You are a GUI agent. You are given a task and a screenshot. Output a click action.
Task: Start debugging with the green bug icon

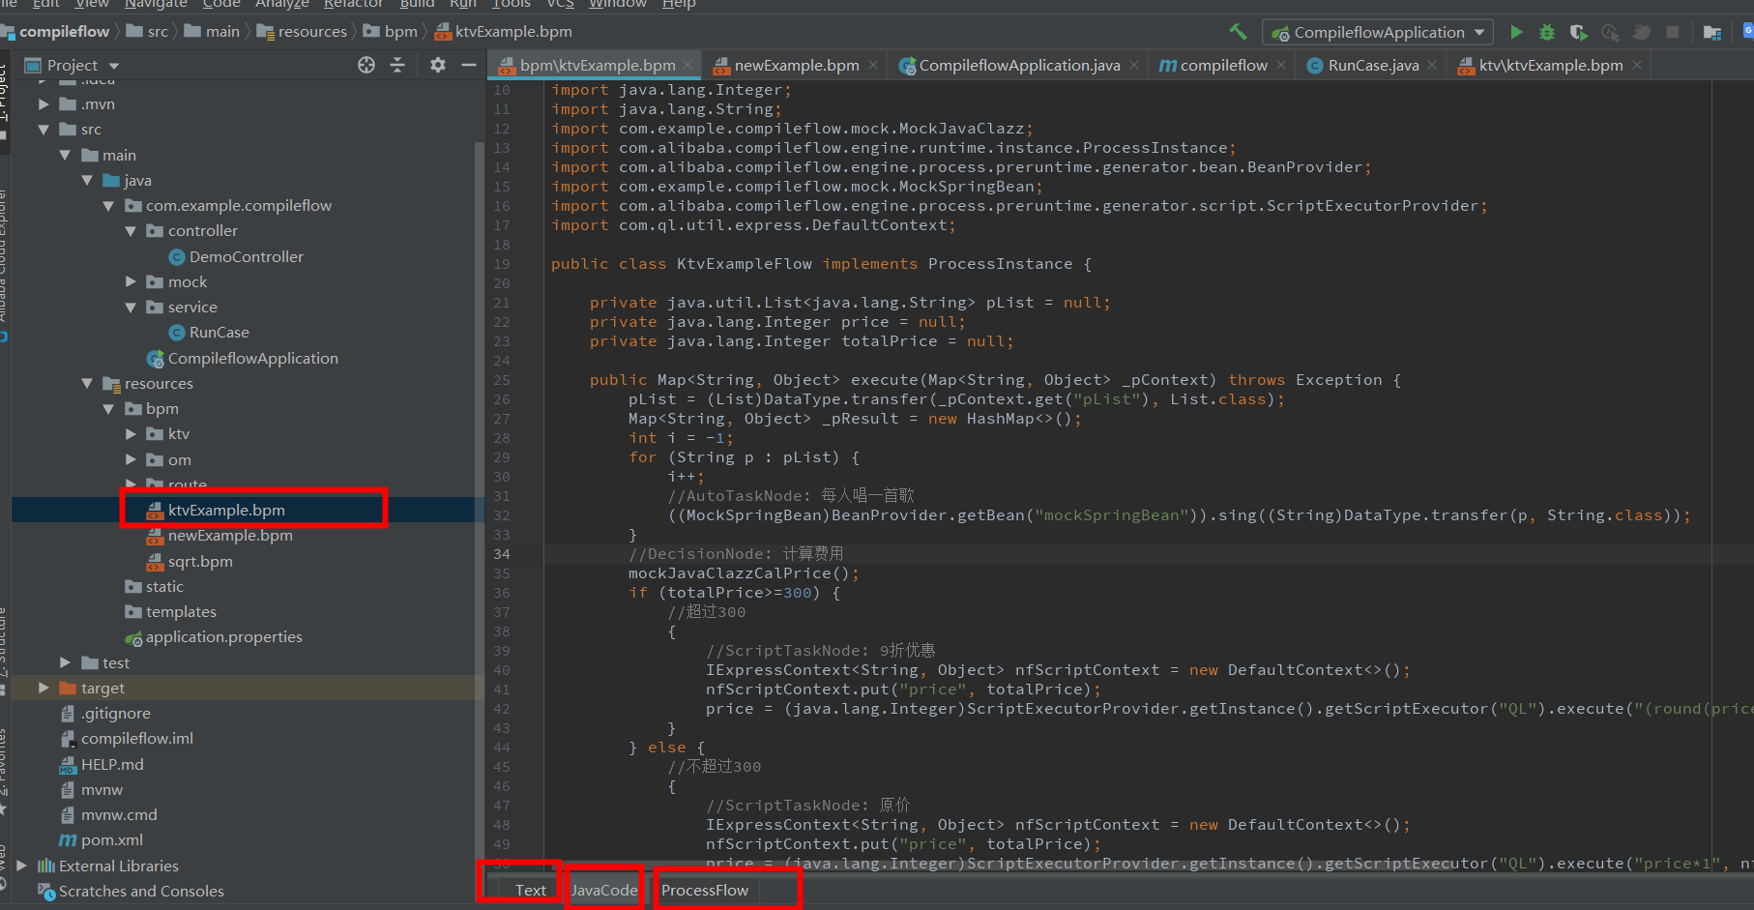[1547, 32]
